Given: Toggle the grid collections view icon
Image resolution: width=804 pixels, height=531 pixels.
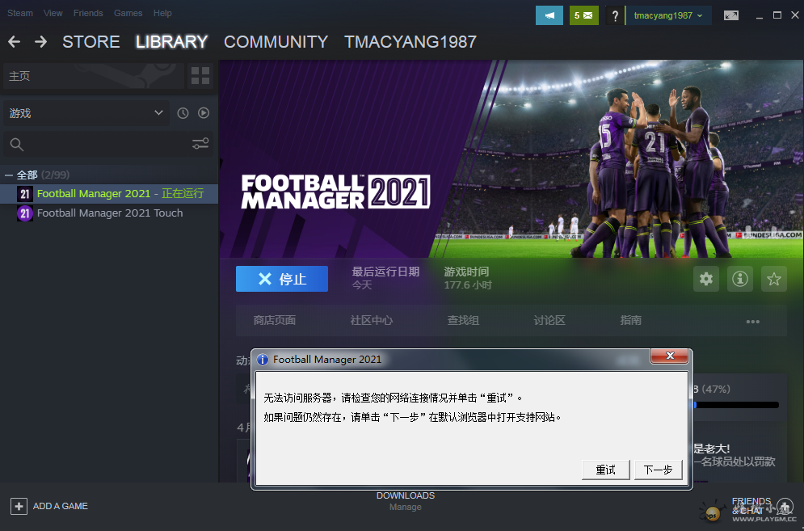Looking at the screenshot, I should pyautogui.click(x=200, y=76).
